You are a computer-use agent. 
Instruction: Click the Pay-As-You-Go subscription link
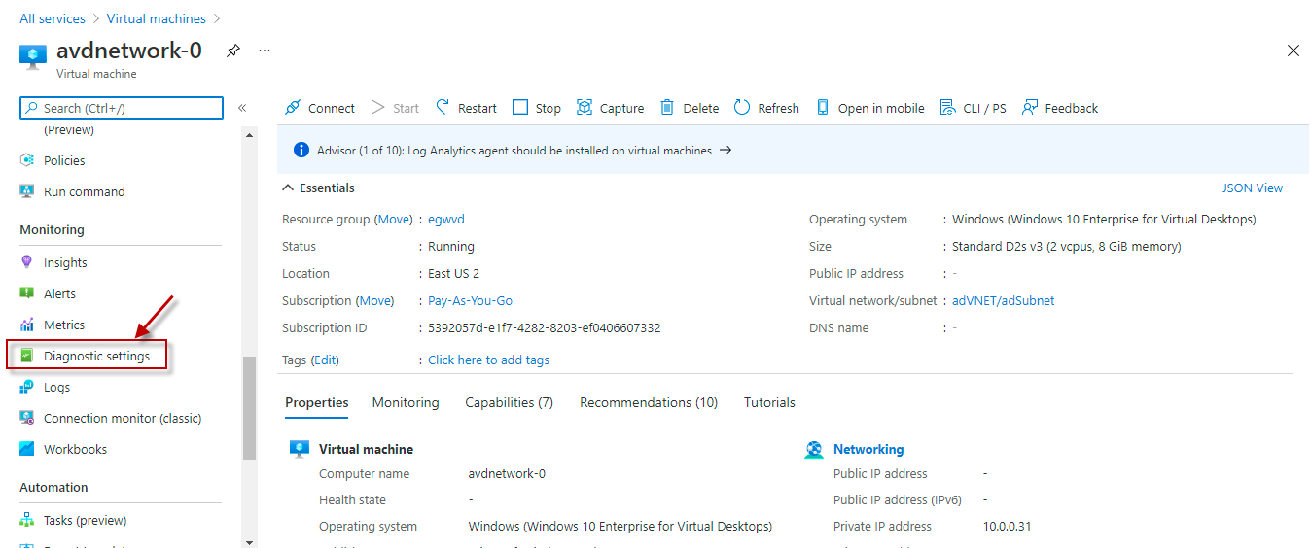coord(470,301)
